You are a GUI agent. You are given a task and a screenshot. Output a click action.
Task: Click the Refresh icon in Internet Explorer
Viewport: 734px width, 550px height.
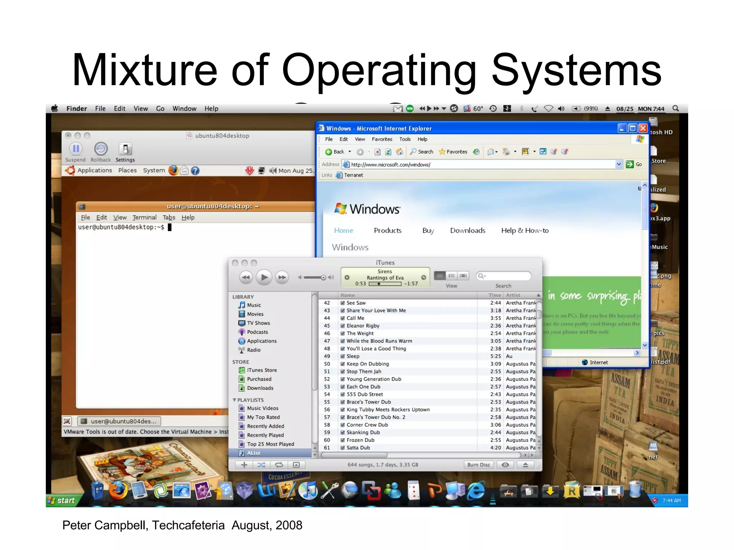point(388,152)
